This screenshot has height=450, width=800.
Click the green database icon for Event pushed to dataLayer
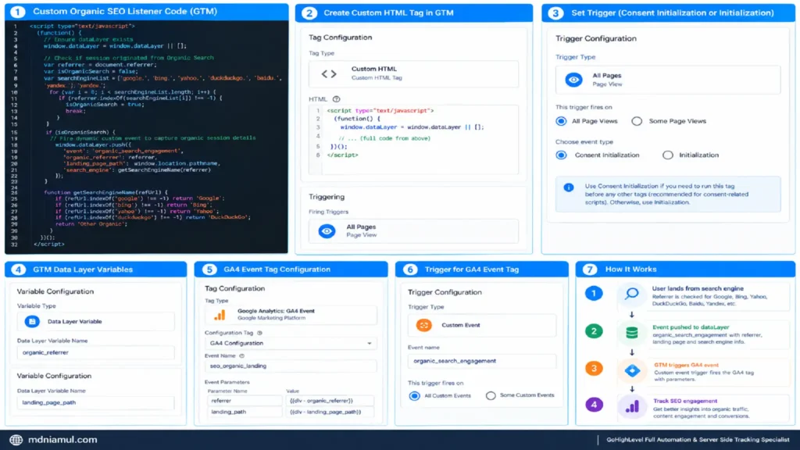[x=631, y=332]
